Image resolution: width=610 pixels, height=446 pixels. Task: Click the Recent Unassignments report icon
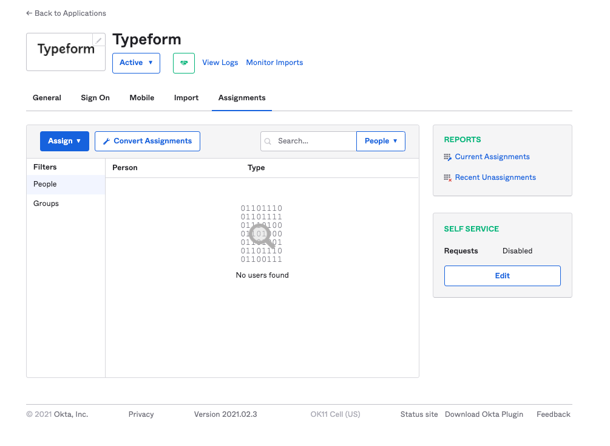[447, 177]
